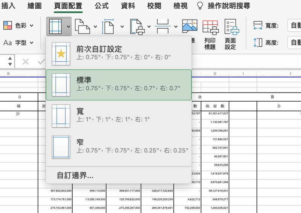Click the 操作說明搜尋 search field
The height and width of the screenshot is (213, 301).
[229, 6]
